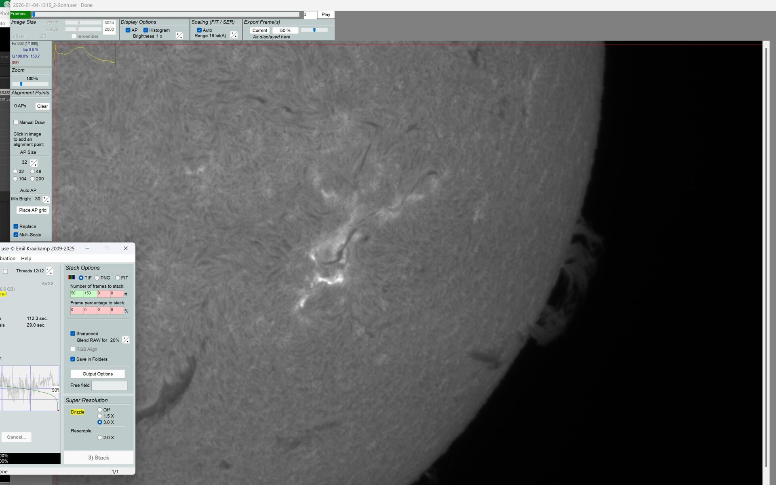Click the AP Size value adjustment icon
This screenshot has height=485, width=776.
click(34, 163)
